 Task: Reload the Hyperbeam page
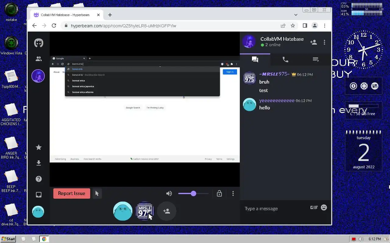coord(54,26)
